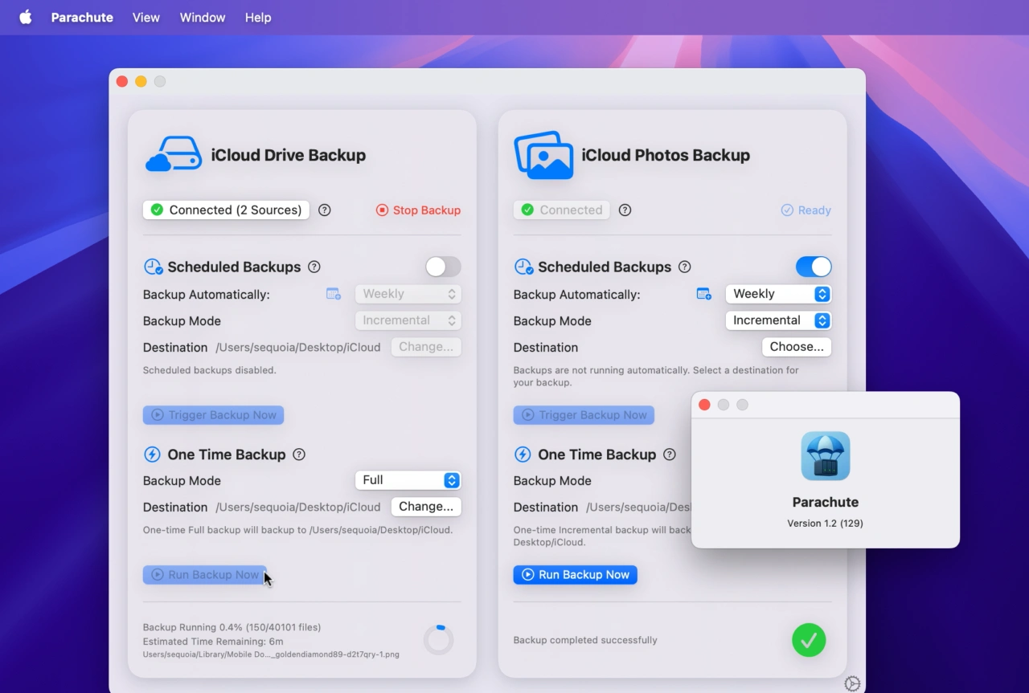Open the Window menu in menu bar
Screen dimensions: 1029x693
click(203, 18)
